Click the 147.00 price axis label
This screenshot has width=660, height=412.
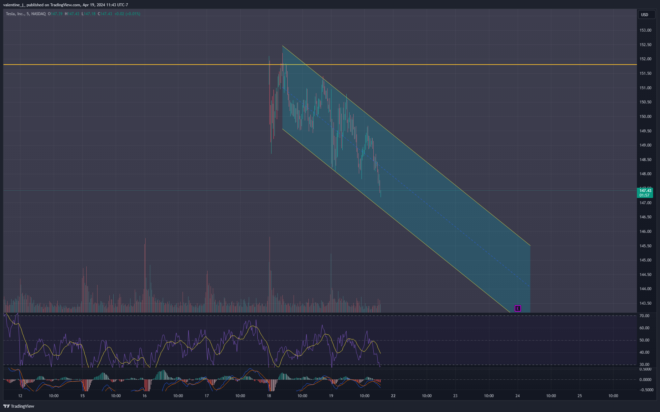coord(645,203)
